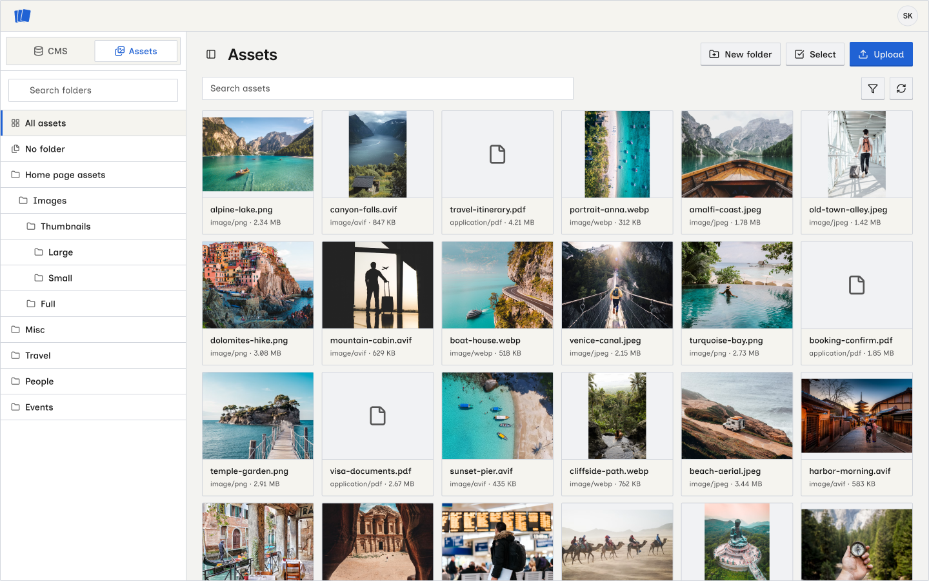Click the 'image/png · 2.34 MB' label
Viewport: 929px width, 581px height.
[x=246, y=223]
